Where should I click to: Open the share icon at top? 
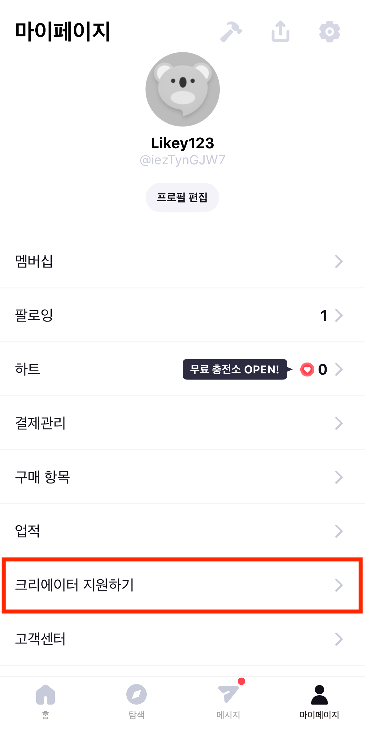(280, 31)
